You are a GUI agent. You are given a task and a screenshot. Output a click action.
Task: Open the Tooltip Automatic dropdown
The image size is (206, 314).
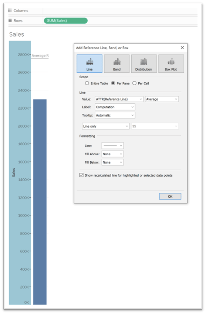tap(115, 115)
